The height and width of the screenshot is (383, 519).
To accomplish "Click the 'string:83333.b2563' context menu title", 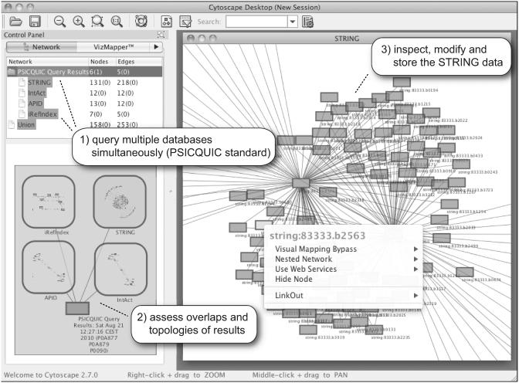I will (x=317, y=236).
